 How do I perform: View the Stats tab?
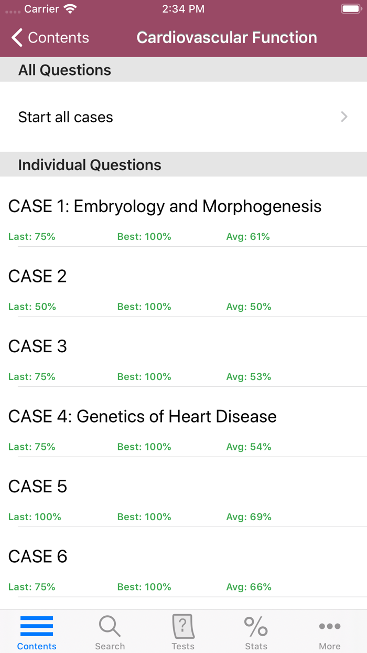256,631
